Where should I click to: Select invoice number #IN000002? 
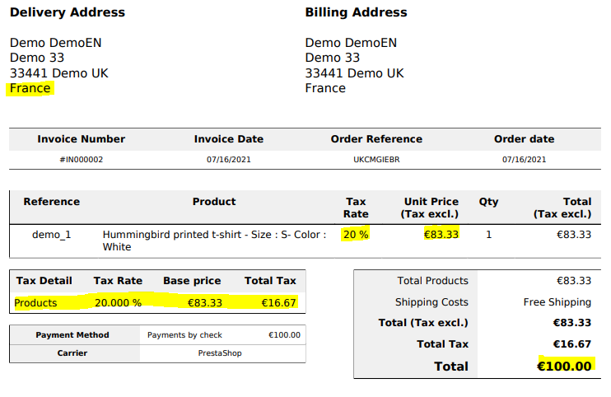tap(81, 160)
